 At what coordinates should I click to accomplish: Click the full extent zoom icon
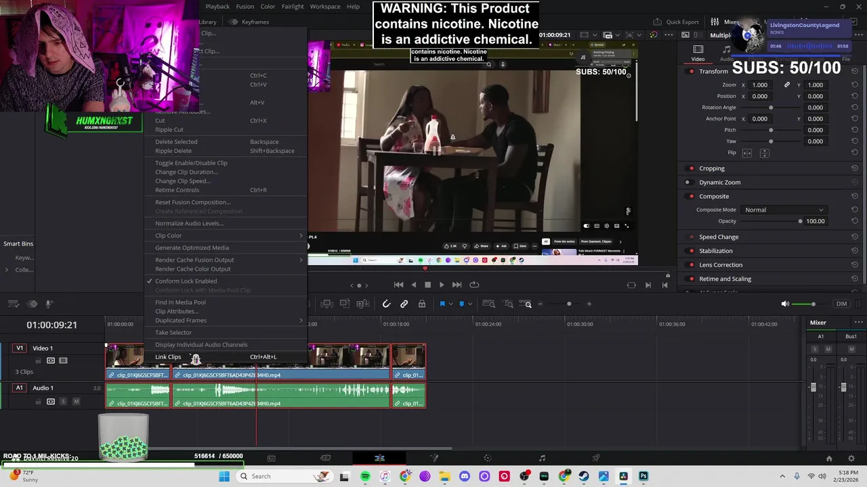click(489, 304)
